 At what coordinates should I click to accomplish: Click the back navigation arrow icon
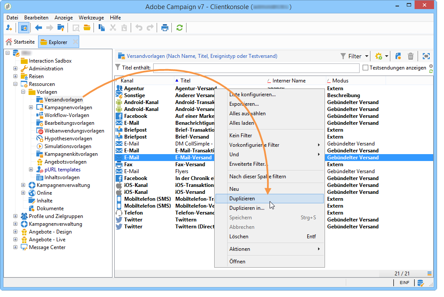point(39,28)
